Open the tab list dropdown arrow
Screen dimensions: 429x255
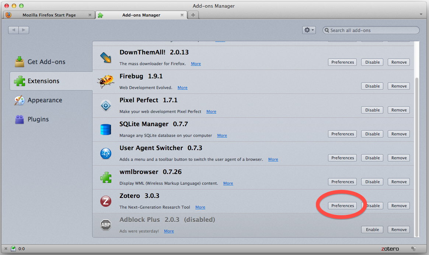pos(421,14)
